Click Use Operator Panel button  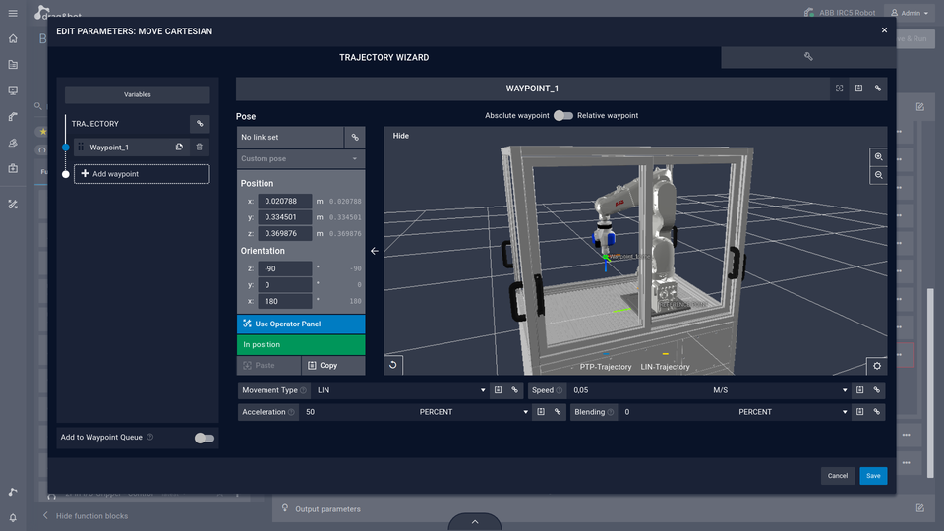[301, 324]
